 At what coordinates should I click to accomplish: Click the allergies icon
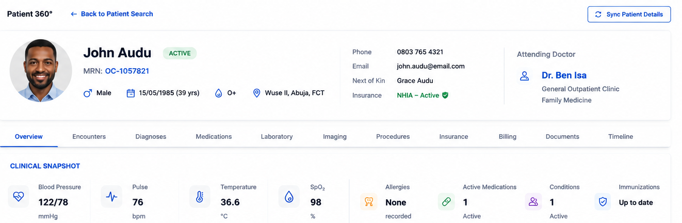tap(368, 202)
